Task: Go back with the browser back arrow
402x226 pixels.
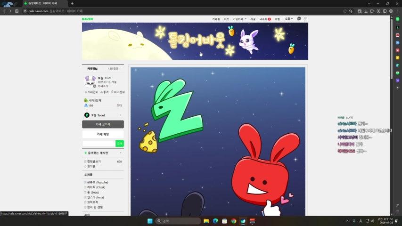Action: [x=4, y=11]
